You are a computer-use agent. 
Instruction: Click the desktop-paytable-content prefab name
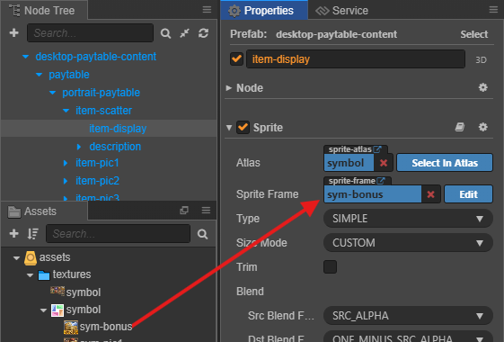click(x=336, y=34)
